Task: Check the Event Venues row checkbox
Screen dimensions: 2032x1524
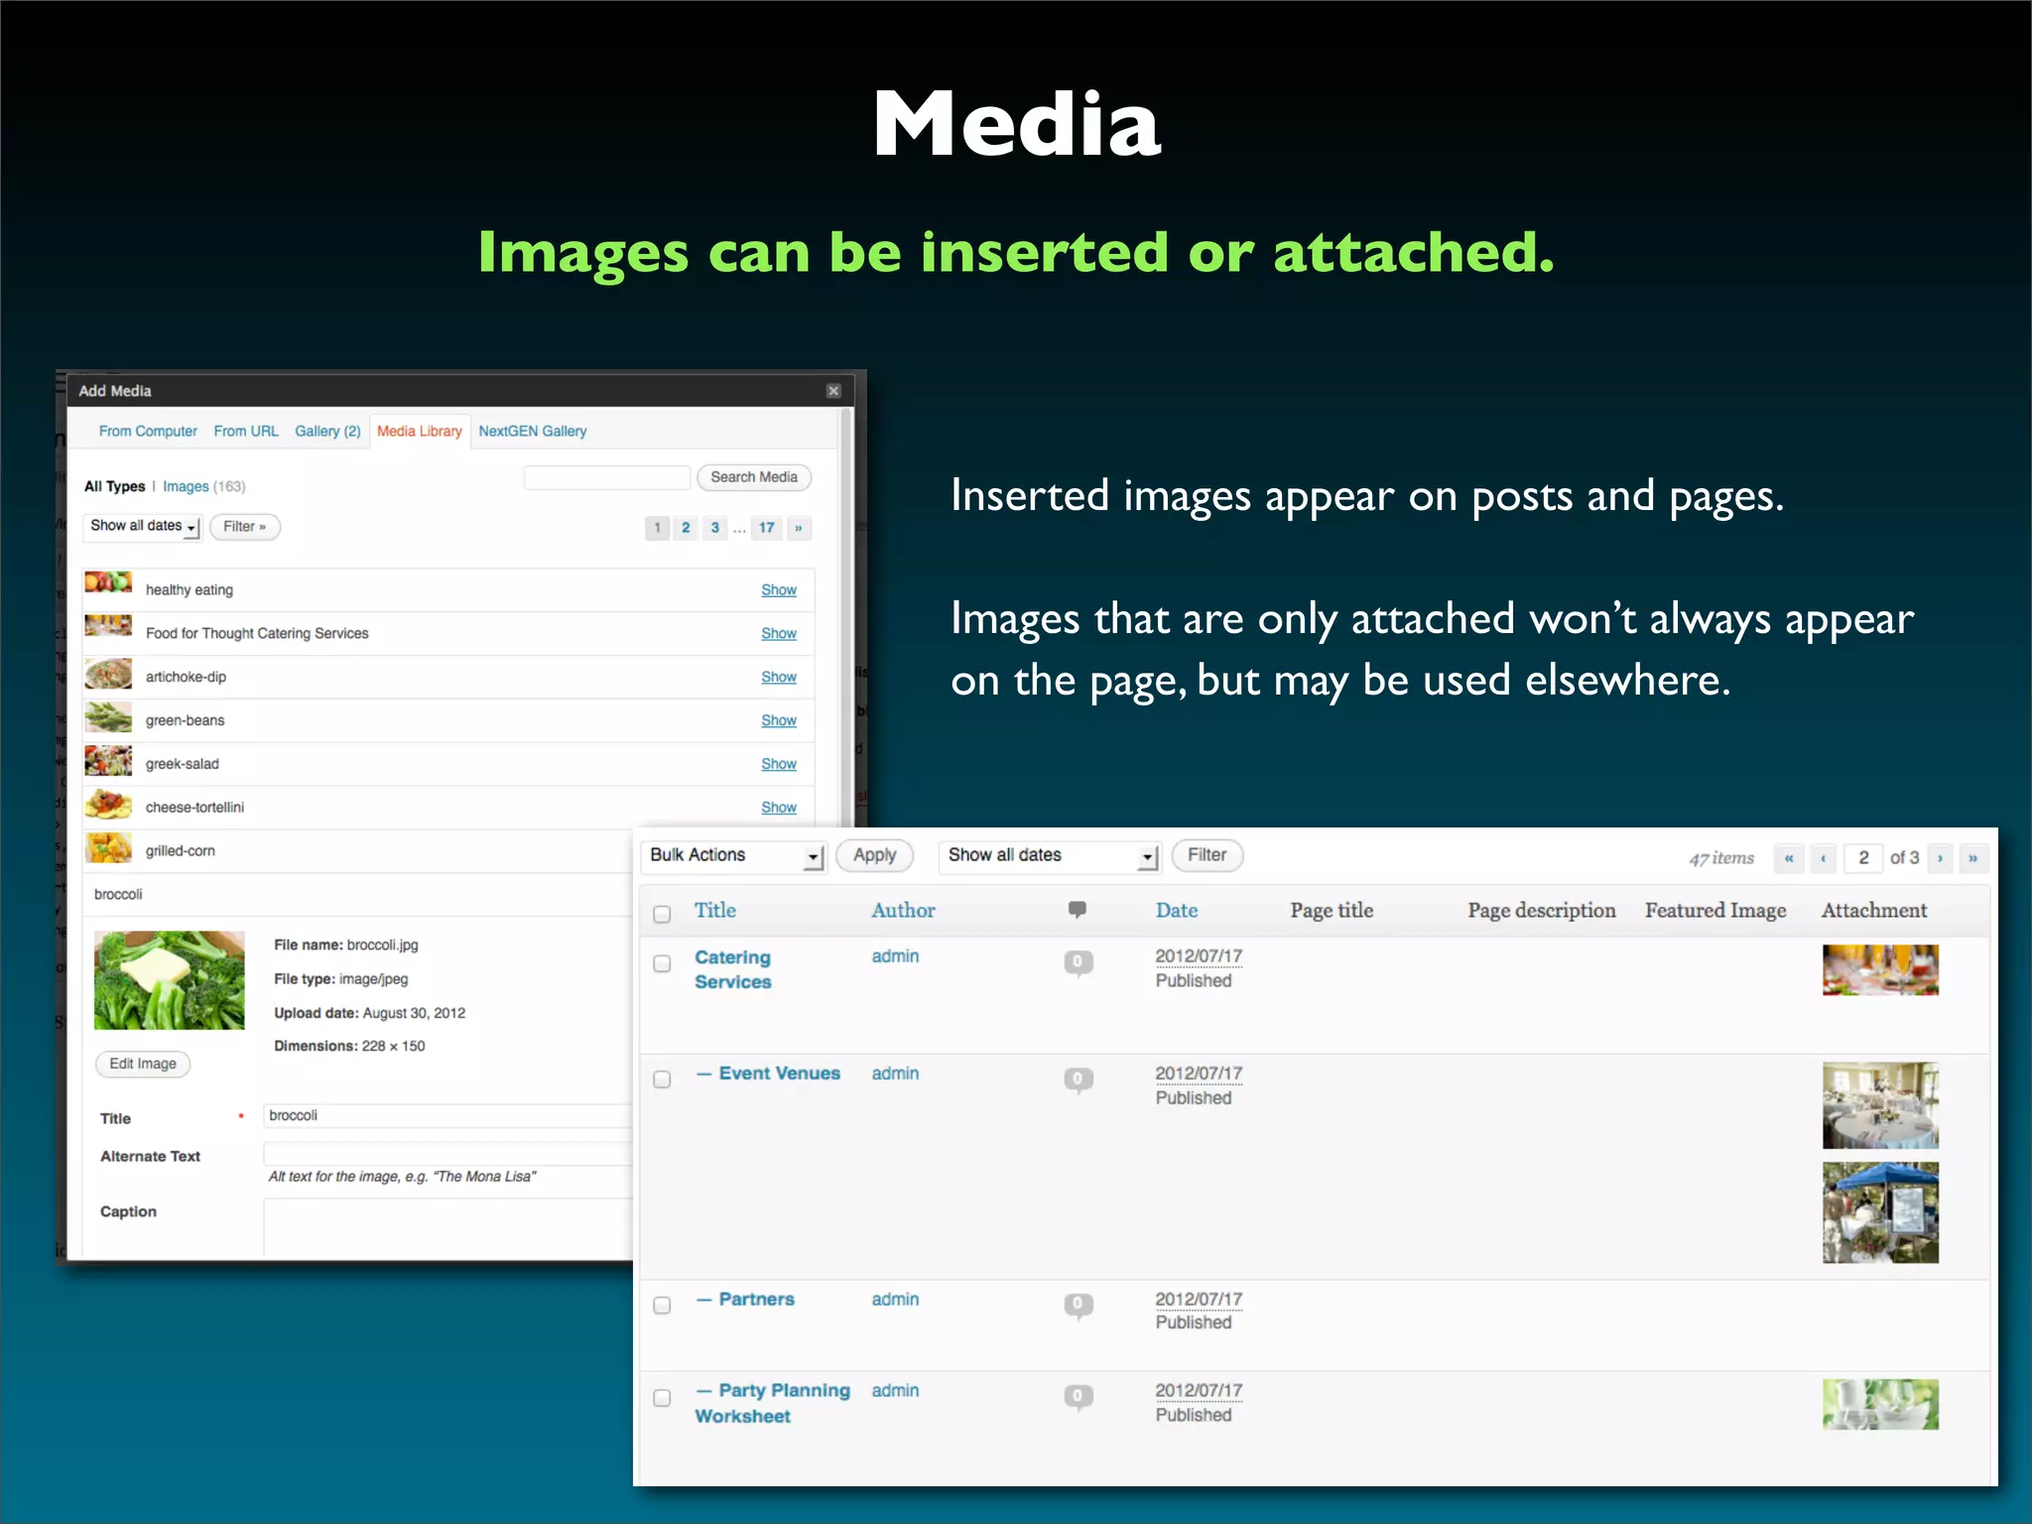Action: coord(662,1079)
